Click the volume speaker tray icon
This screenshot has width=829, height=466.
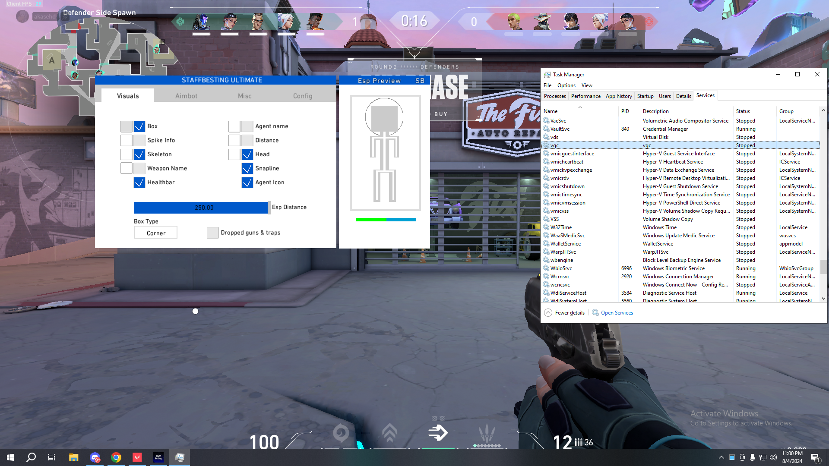click(773, 457)
